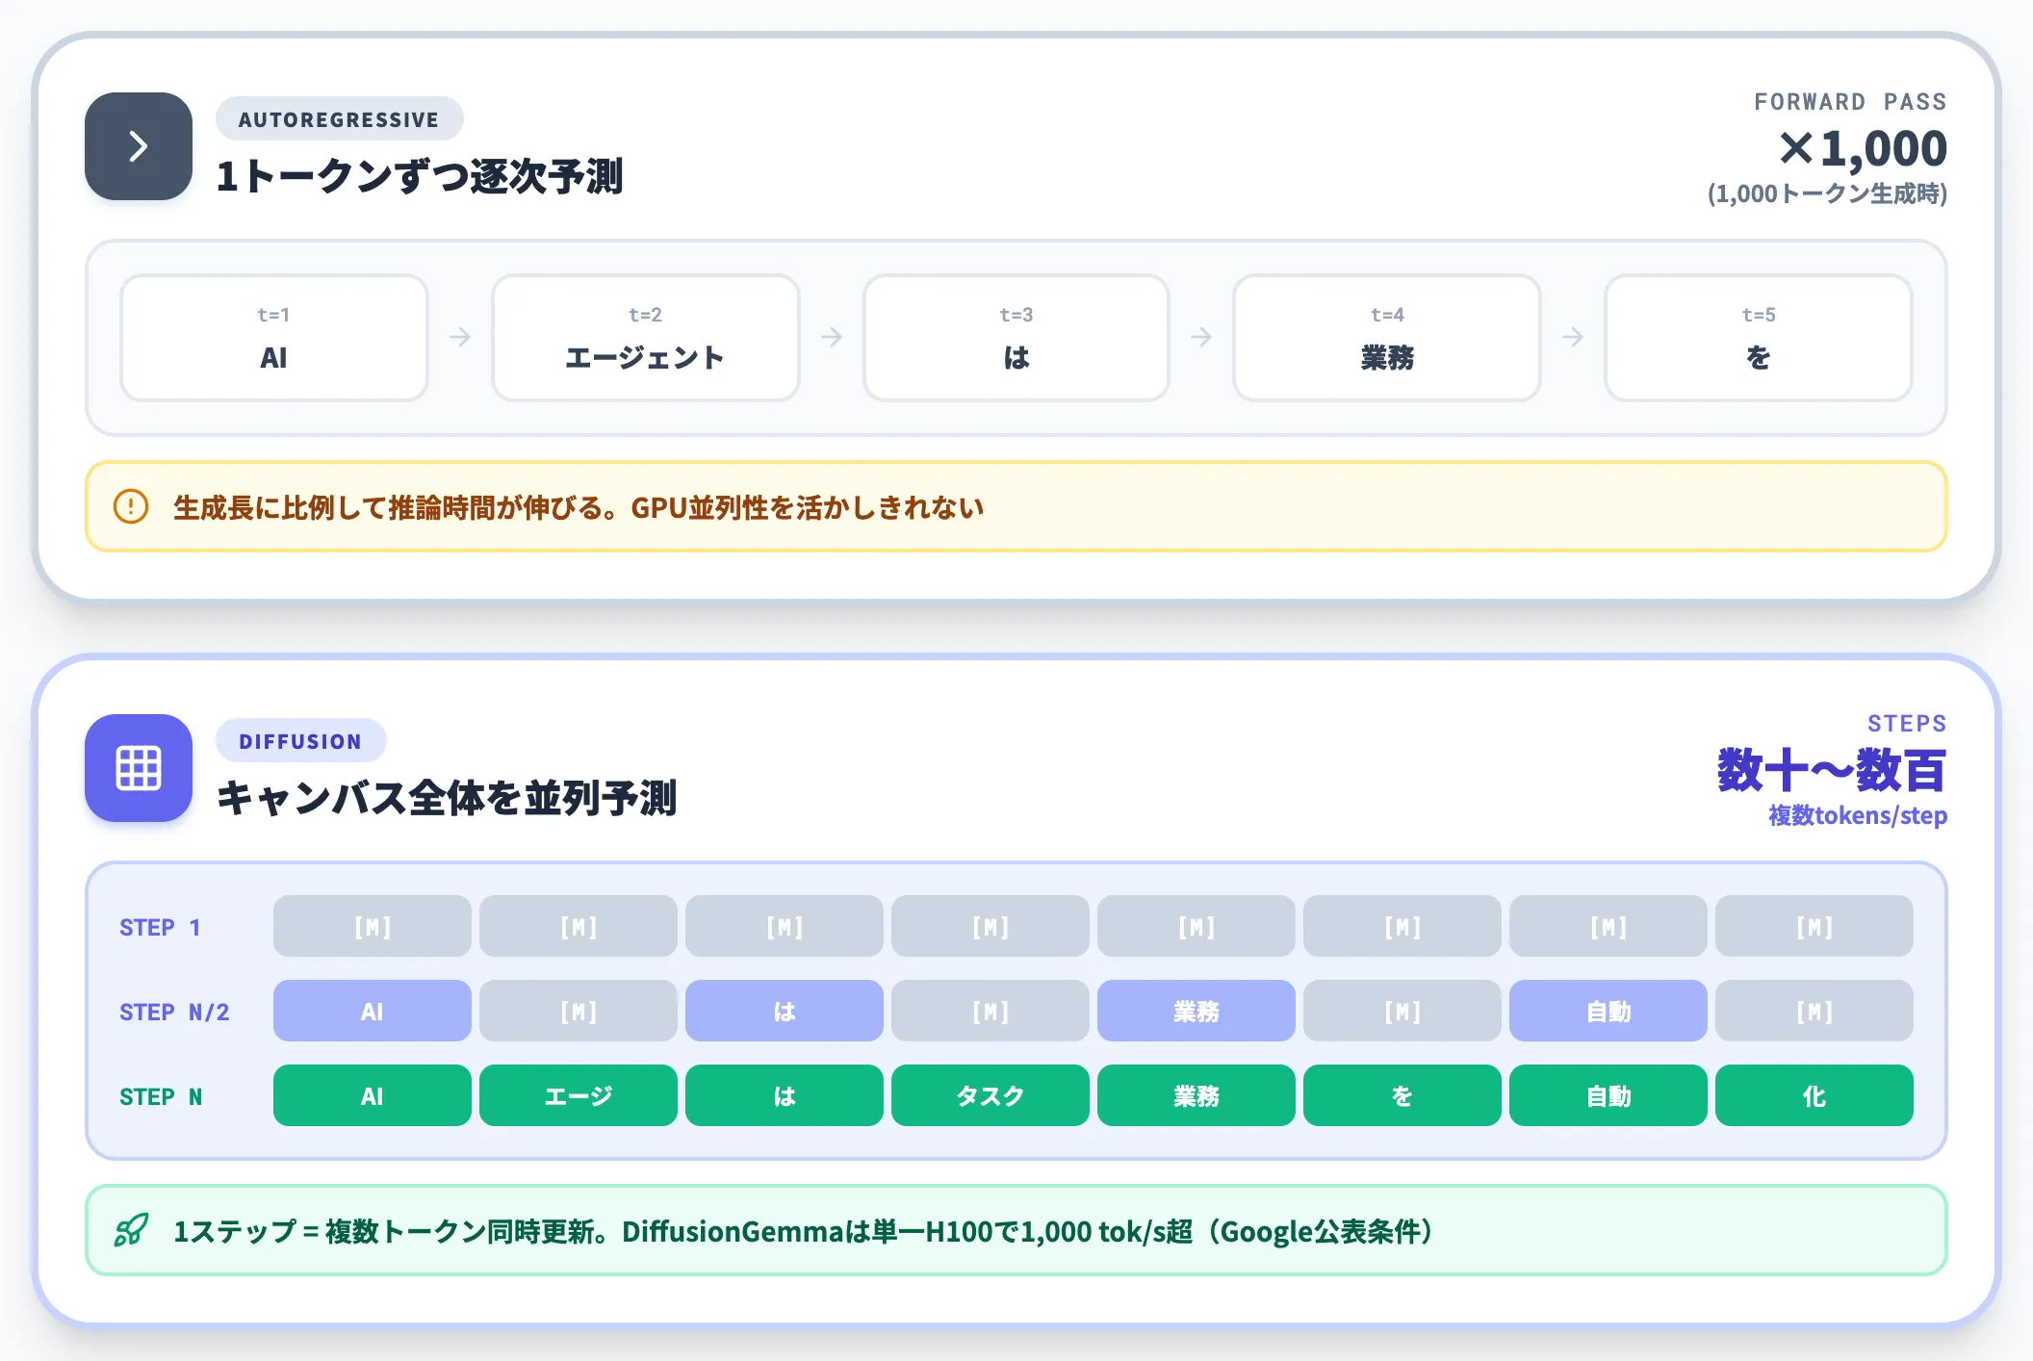Click the 数十〜数百 figure

click(1832, 770)
